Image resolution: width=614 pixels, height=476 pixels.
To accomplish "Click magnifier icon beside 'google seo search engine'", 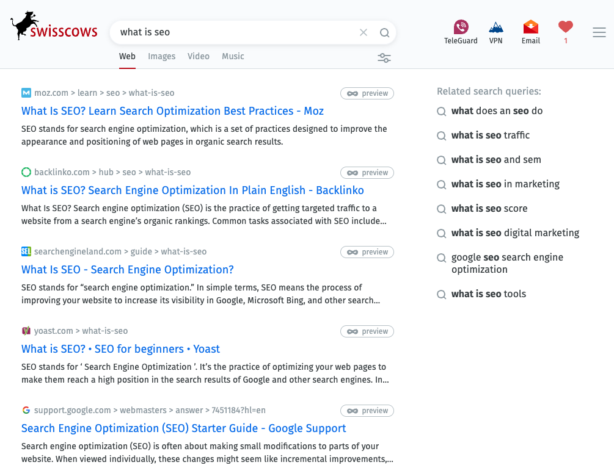I will point(441,258).
